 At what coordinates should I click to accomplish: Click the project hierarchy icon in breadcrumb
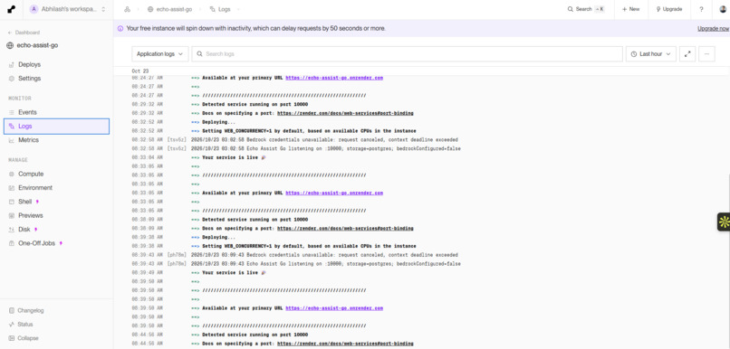pos(127,9)
